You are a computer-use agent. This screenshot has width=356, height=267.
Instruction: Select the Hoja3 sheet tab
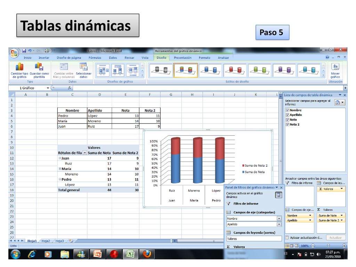[59, 241]
